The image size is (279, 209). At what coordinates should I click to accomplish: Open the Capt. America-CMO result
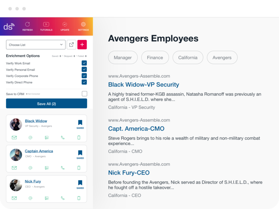tap(136, 129)
